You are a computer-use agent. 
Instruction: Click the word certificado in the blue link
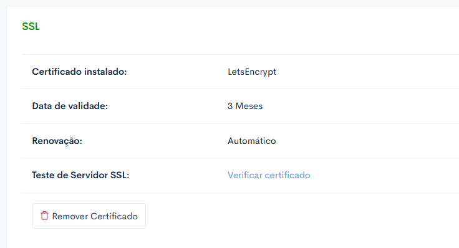click(x=287, y=175)
